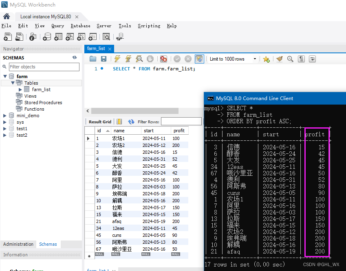Create new table toolbar icon

tap(58, 37)
